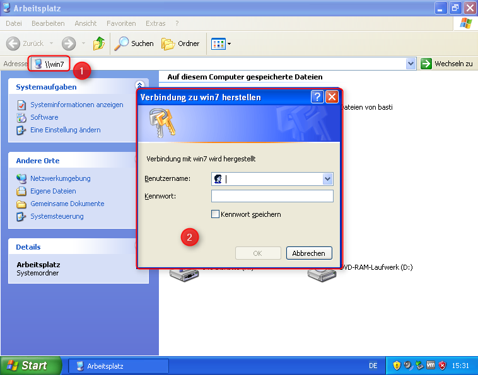Click the user icon in Benutzername field
Viewport: 478px width, 375px height.
[218, 179]
